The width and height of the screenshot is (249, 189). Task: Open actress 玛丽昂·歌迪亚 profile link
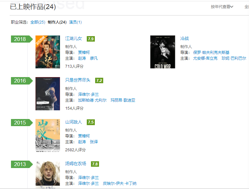[123, 100]
